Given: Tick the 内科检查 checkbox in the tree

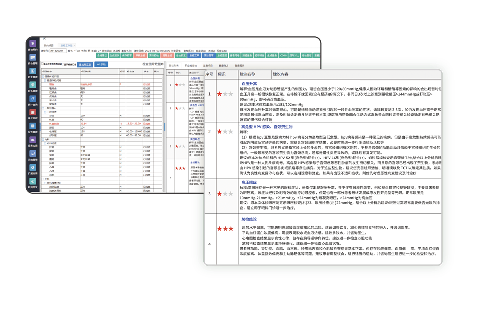Looking at the screenshot, I should [45, 143].
